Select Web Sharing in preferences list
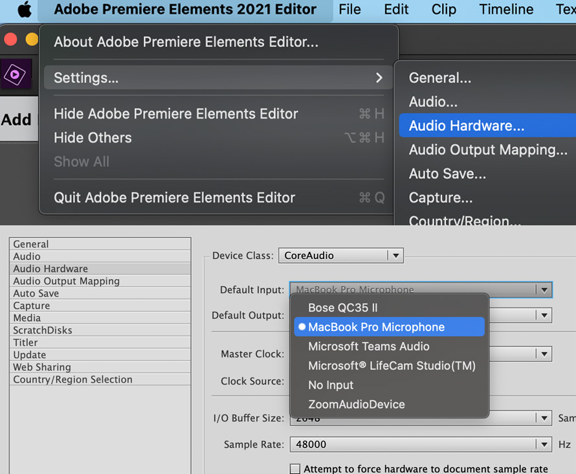The width and height of the screenshot is (576, 474). pyautogui.click(x=100, y=367)
